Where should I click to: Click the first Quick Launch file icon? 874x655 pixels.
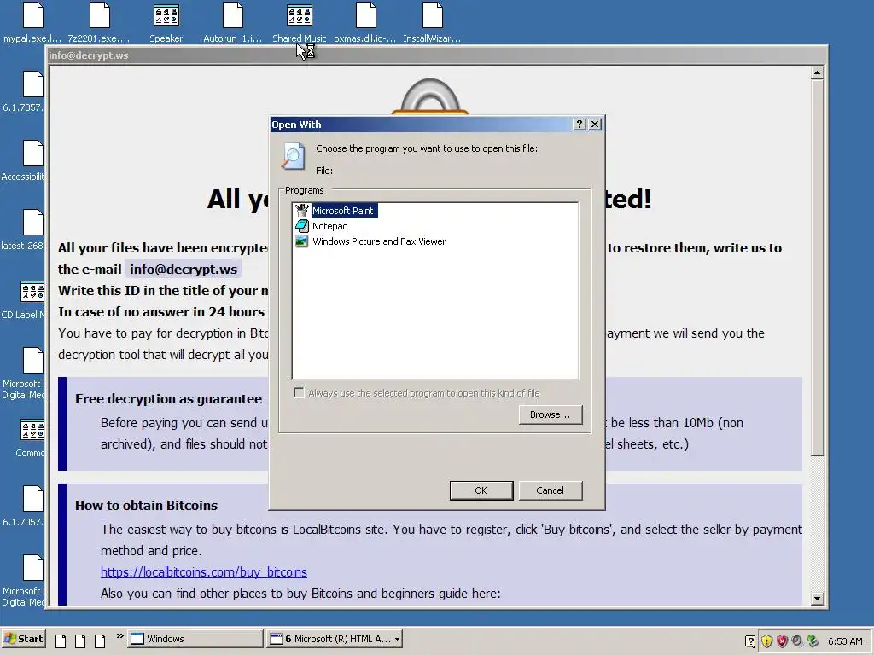(61, 641)
